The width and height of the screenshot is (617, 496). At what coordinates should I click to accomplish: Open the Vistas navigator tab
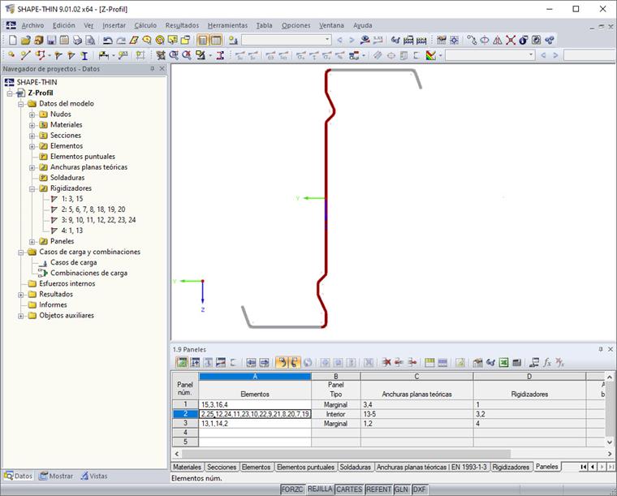(x=93, y=476)
